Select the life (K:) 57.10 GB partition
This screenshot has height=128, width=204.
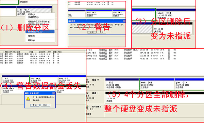click(34, 12)
